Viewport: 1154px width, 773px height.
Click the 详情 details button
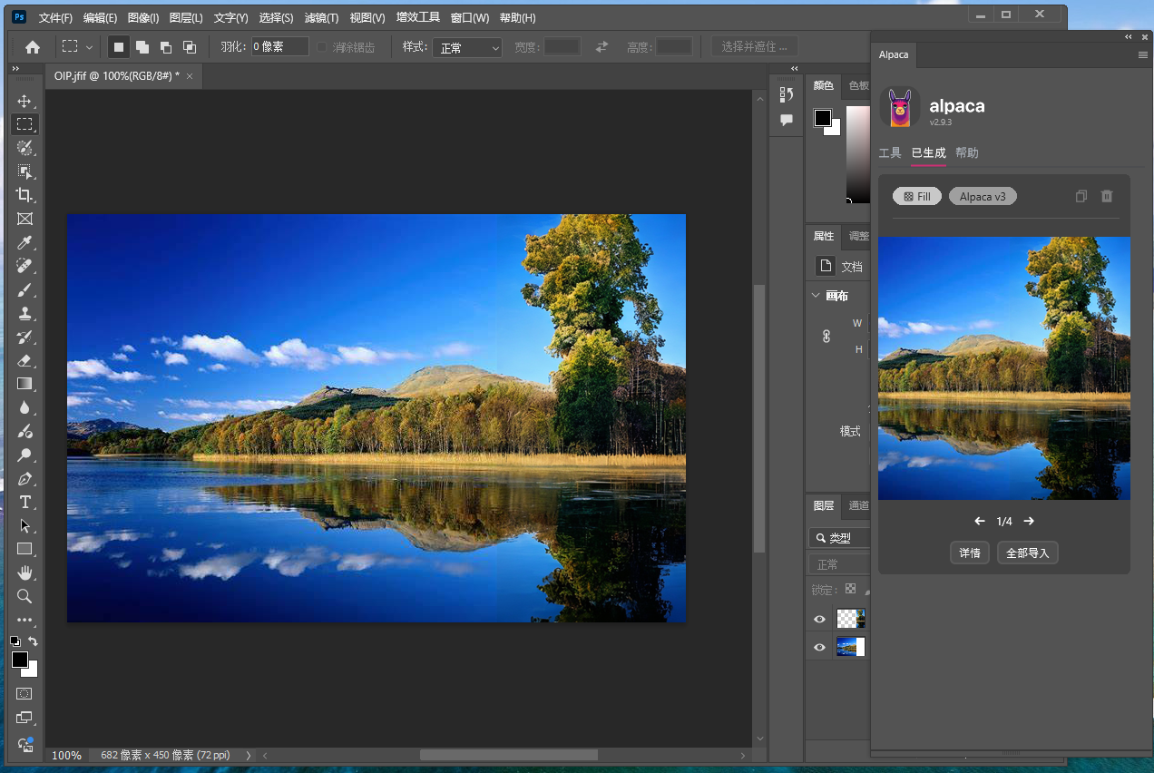tap(969, 553)
